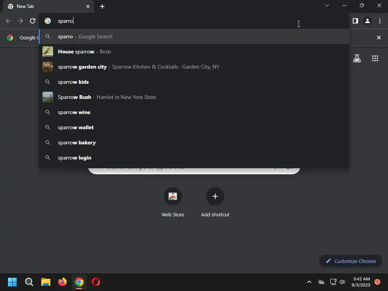Select the New Tab tab
The width and height of the screenshot is (388, 291).
[x=48, y=6]
